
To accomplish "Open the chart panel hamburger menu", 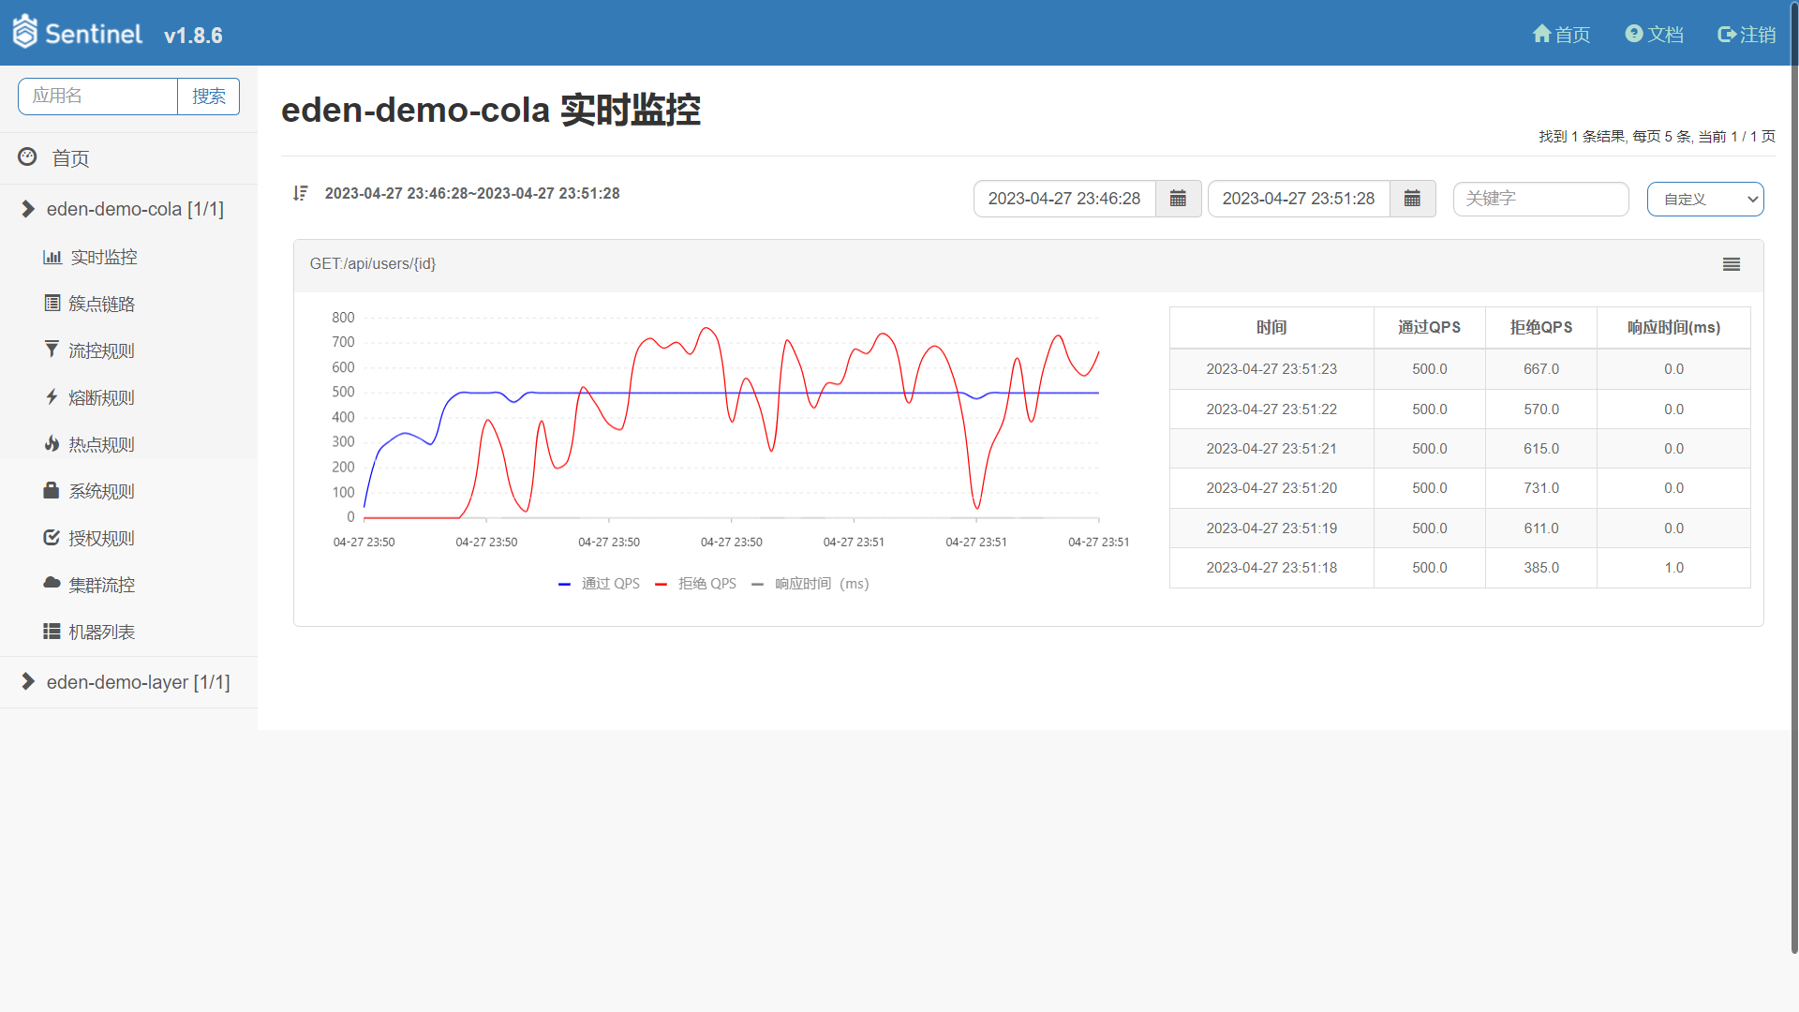I will [x=1731, y=265].
